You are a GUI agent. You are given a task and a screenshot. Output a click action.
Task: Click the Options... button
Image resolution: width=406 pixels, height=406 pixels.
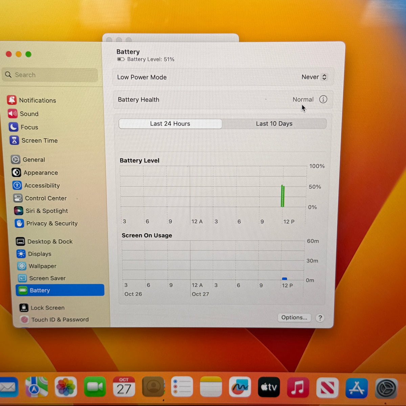pyautogui.click(x=294, y=317)
